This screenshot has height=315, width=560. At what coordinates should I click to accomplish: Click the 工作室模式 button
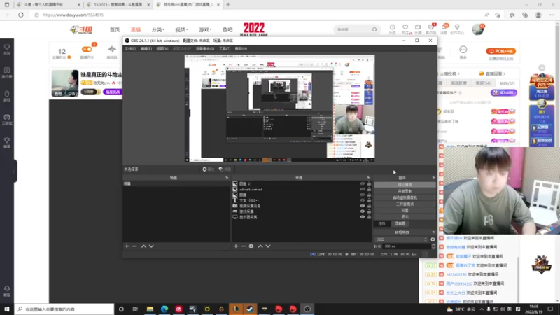click(405, 204)
